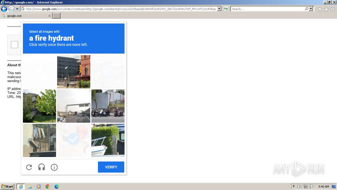Open the Favorites star icon
This screenshot has height=190, width=337.
point(326,9)
